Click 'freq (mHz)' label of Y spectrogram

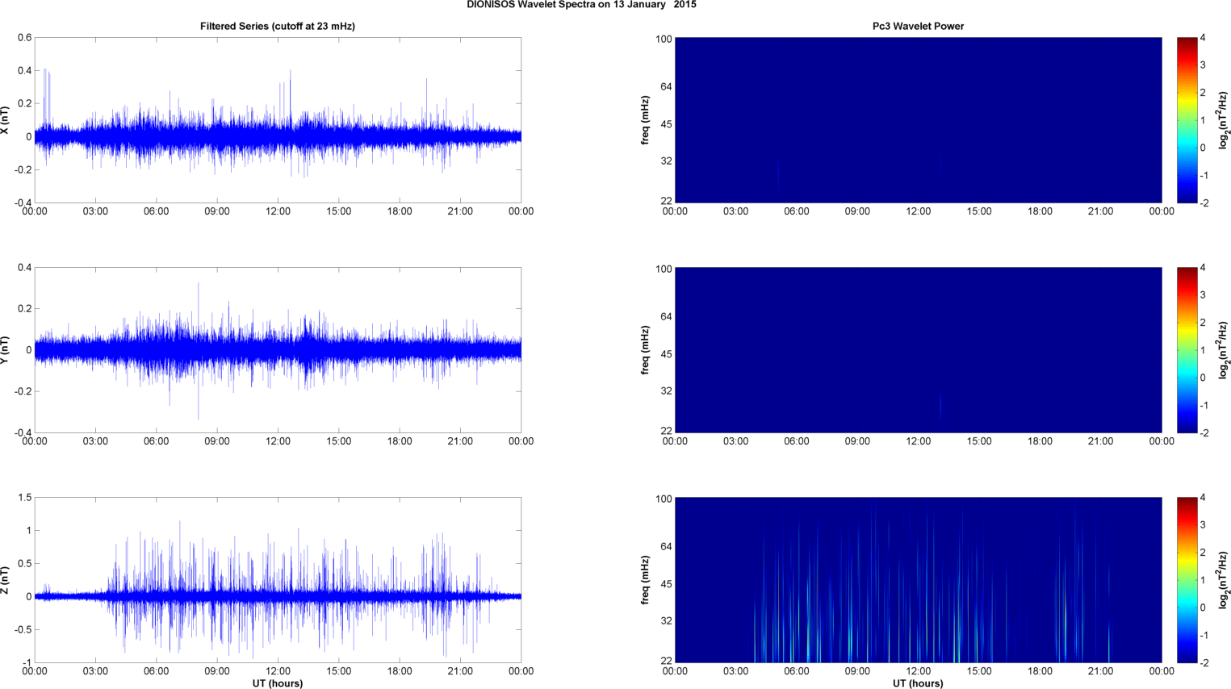click(x=645, y=350)
